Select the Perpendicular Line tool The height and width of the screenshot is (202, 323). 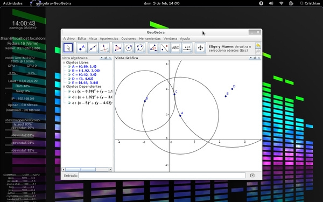104,48
